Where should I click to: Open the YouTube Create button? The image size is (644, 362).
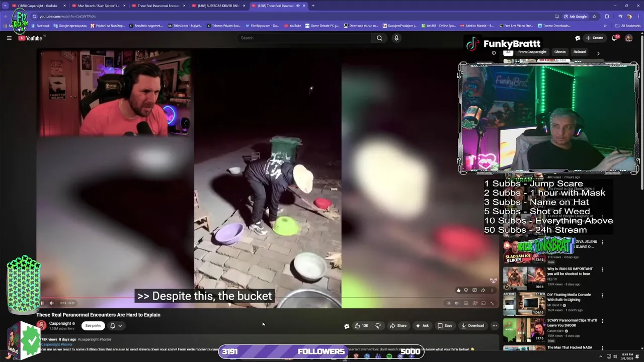tap(594, 38)
